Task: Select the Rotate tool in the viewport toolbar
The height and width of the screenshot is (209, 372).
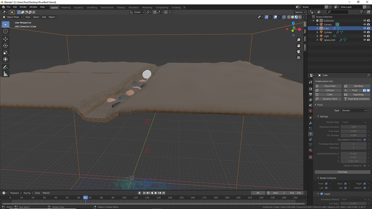Action: tap(5, 45)
